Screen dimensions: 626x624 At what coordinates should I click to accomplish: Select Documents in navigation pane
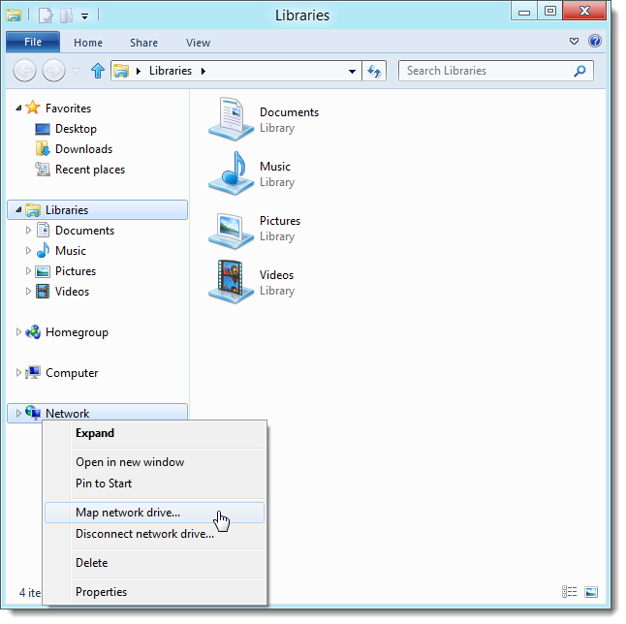[84, 231]
